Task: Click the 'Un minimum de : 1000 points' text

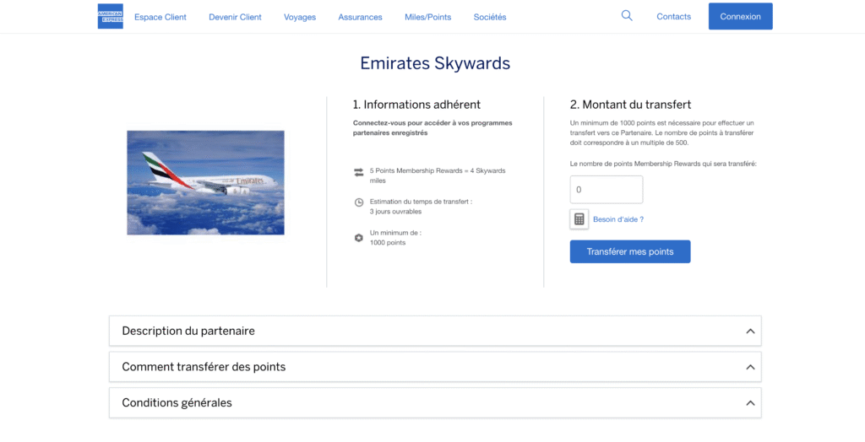Action: point(395,238)
